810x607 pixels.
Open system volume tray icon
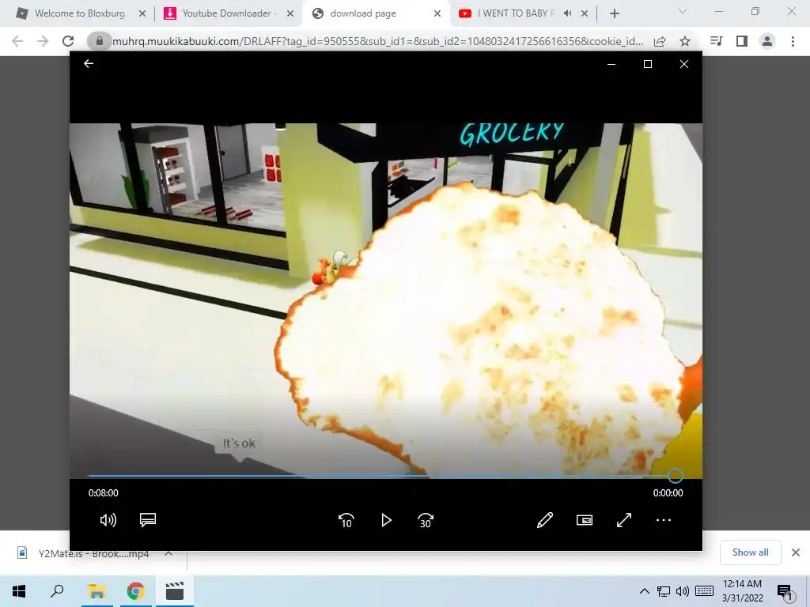tap(682, 591)
